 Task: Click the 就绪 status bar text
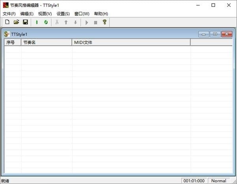pyautogui.click(x=5, y=181)
